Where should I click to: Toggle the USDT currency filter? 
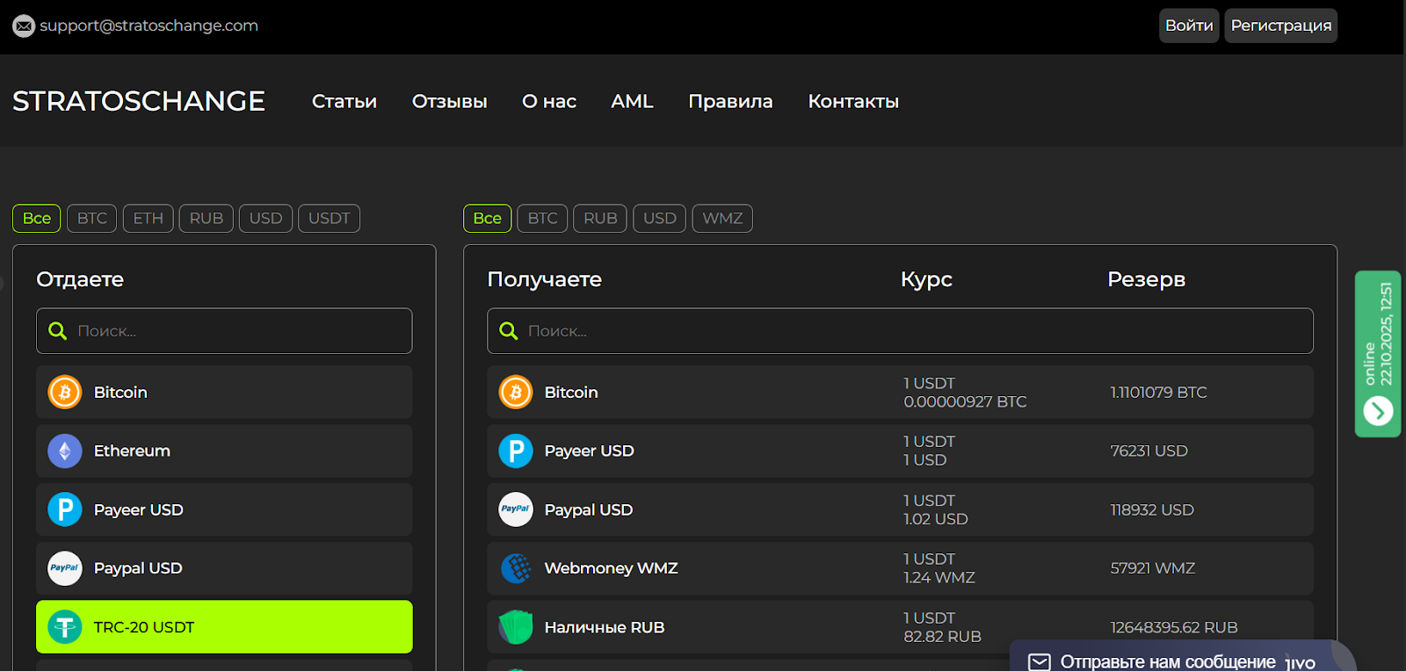click(x=329, y=219)
